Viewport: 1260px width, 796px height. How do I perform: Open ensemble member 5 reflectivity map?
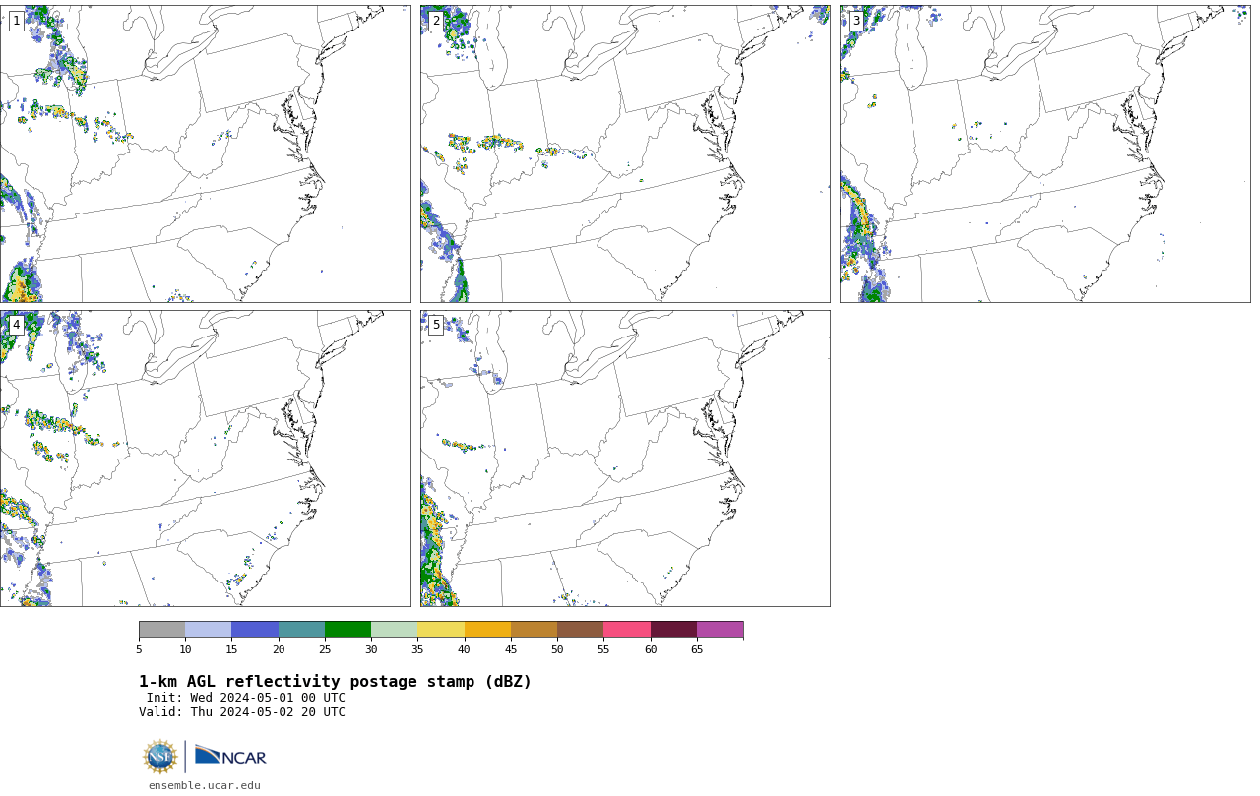625,459
